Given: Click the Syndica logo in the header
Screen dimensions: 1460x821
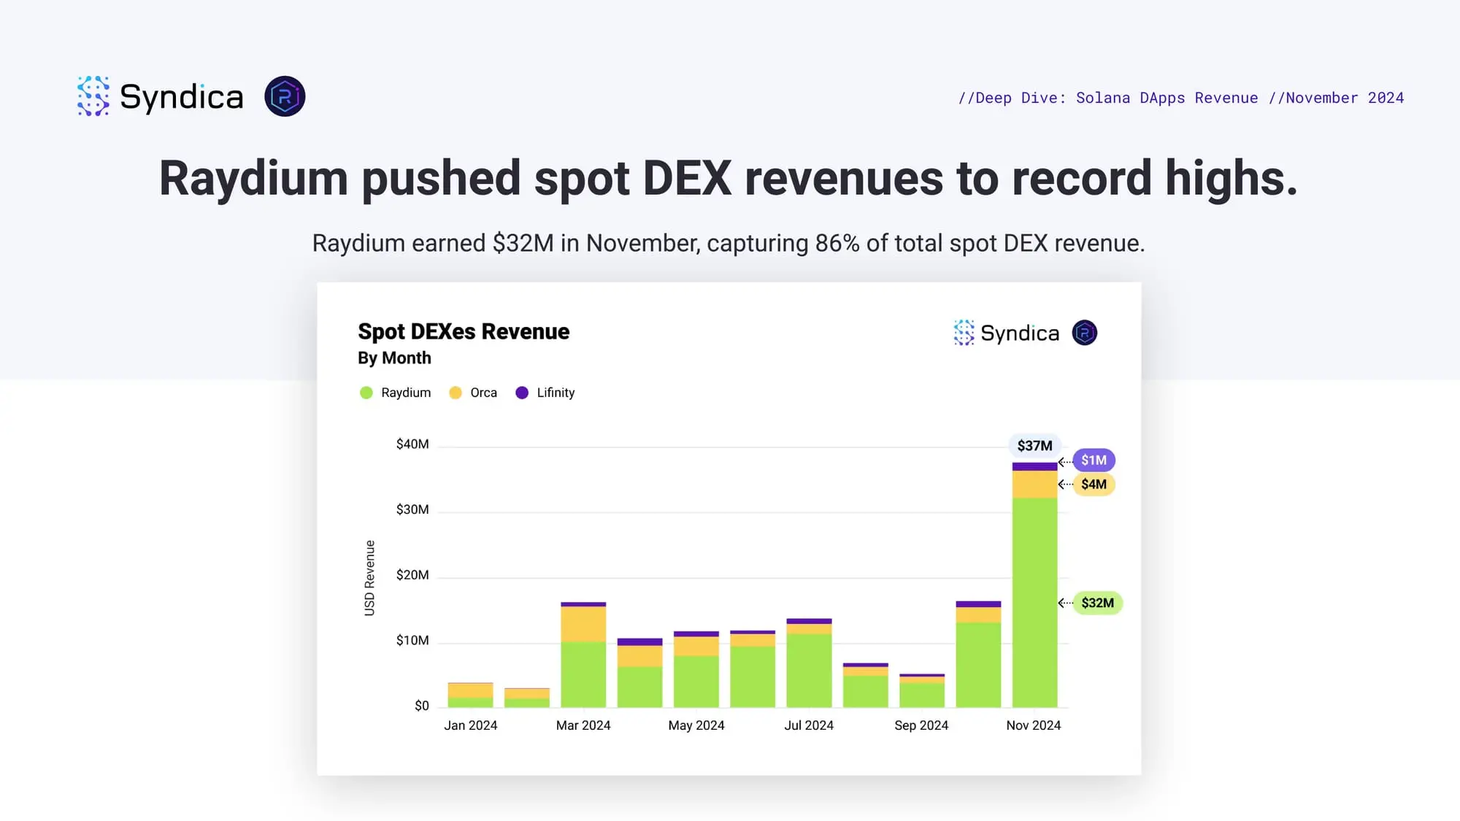Looking at the screenshot, I should click(x=160, y=96).
